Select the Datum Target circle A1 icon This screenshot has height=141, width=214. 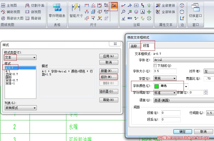(136, 12)
